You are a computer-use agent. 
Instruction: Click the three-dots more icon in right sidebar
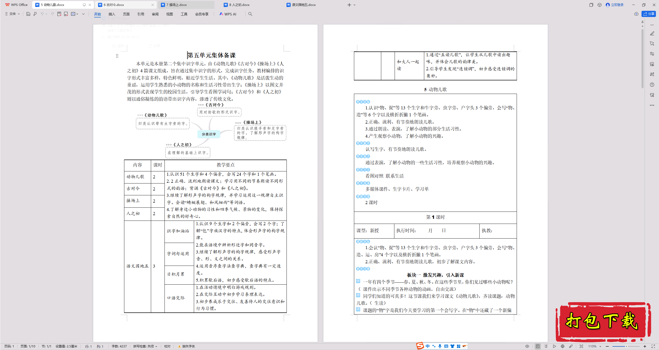click(x=652, y=105)
